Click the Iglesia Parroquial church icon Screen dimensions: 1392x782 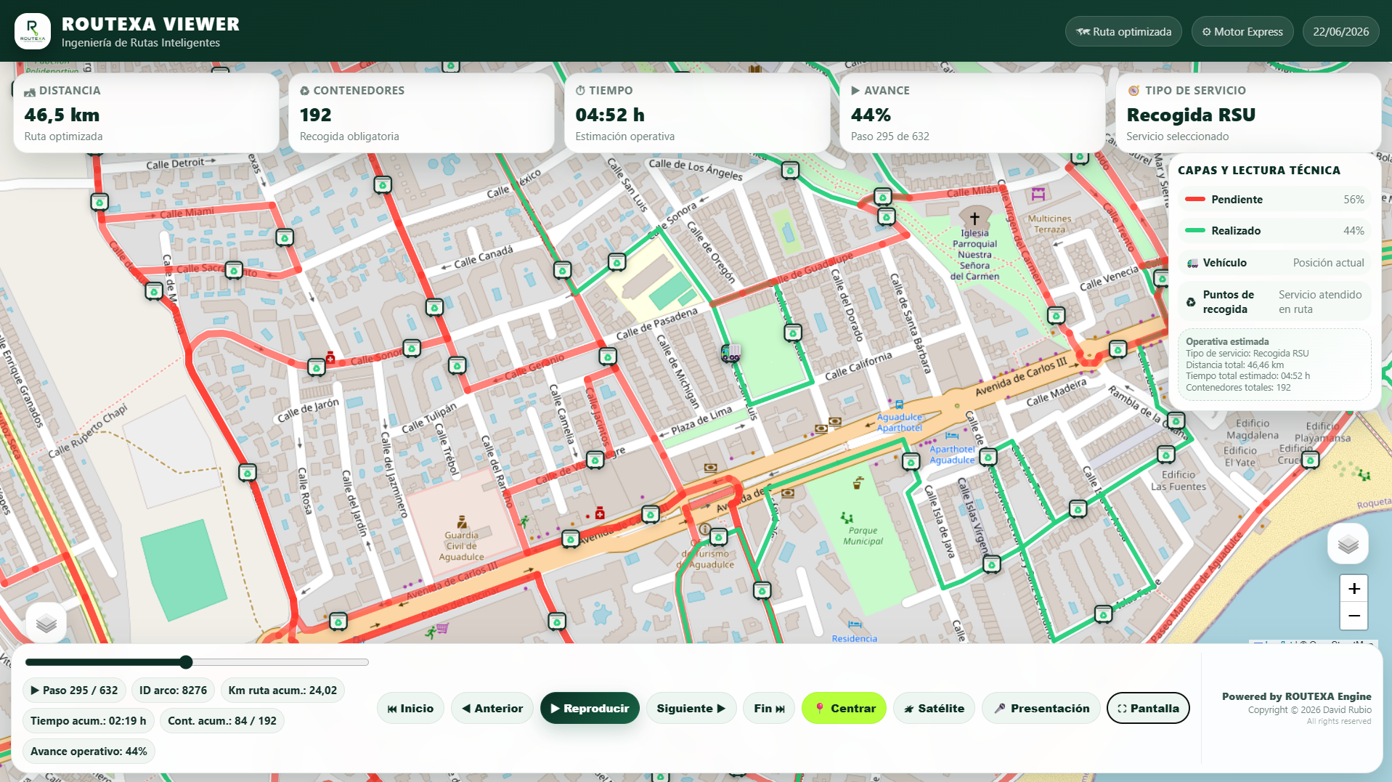coord(974,217)
